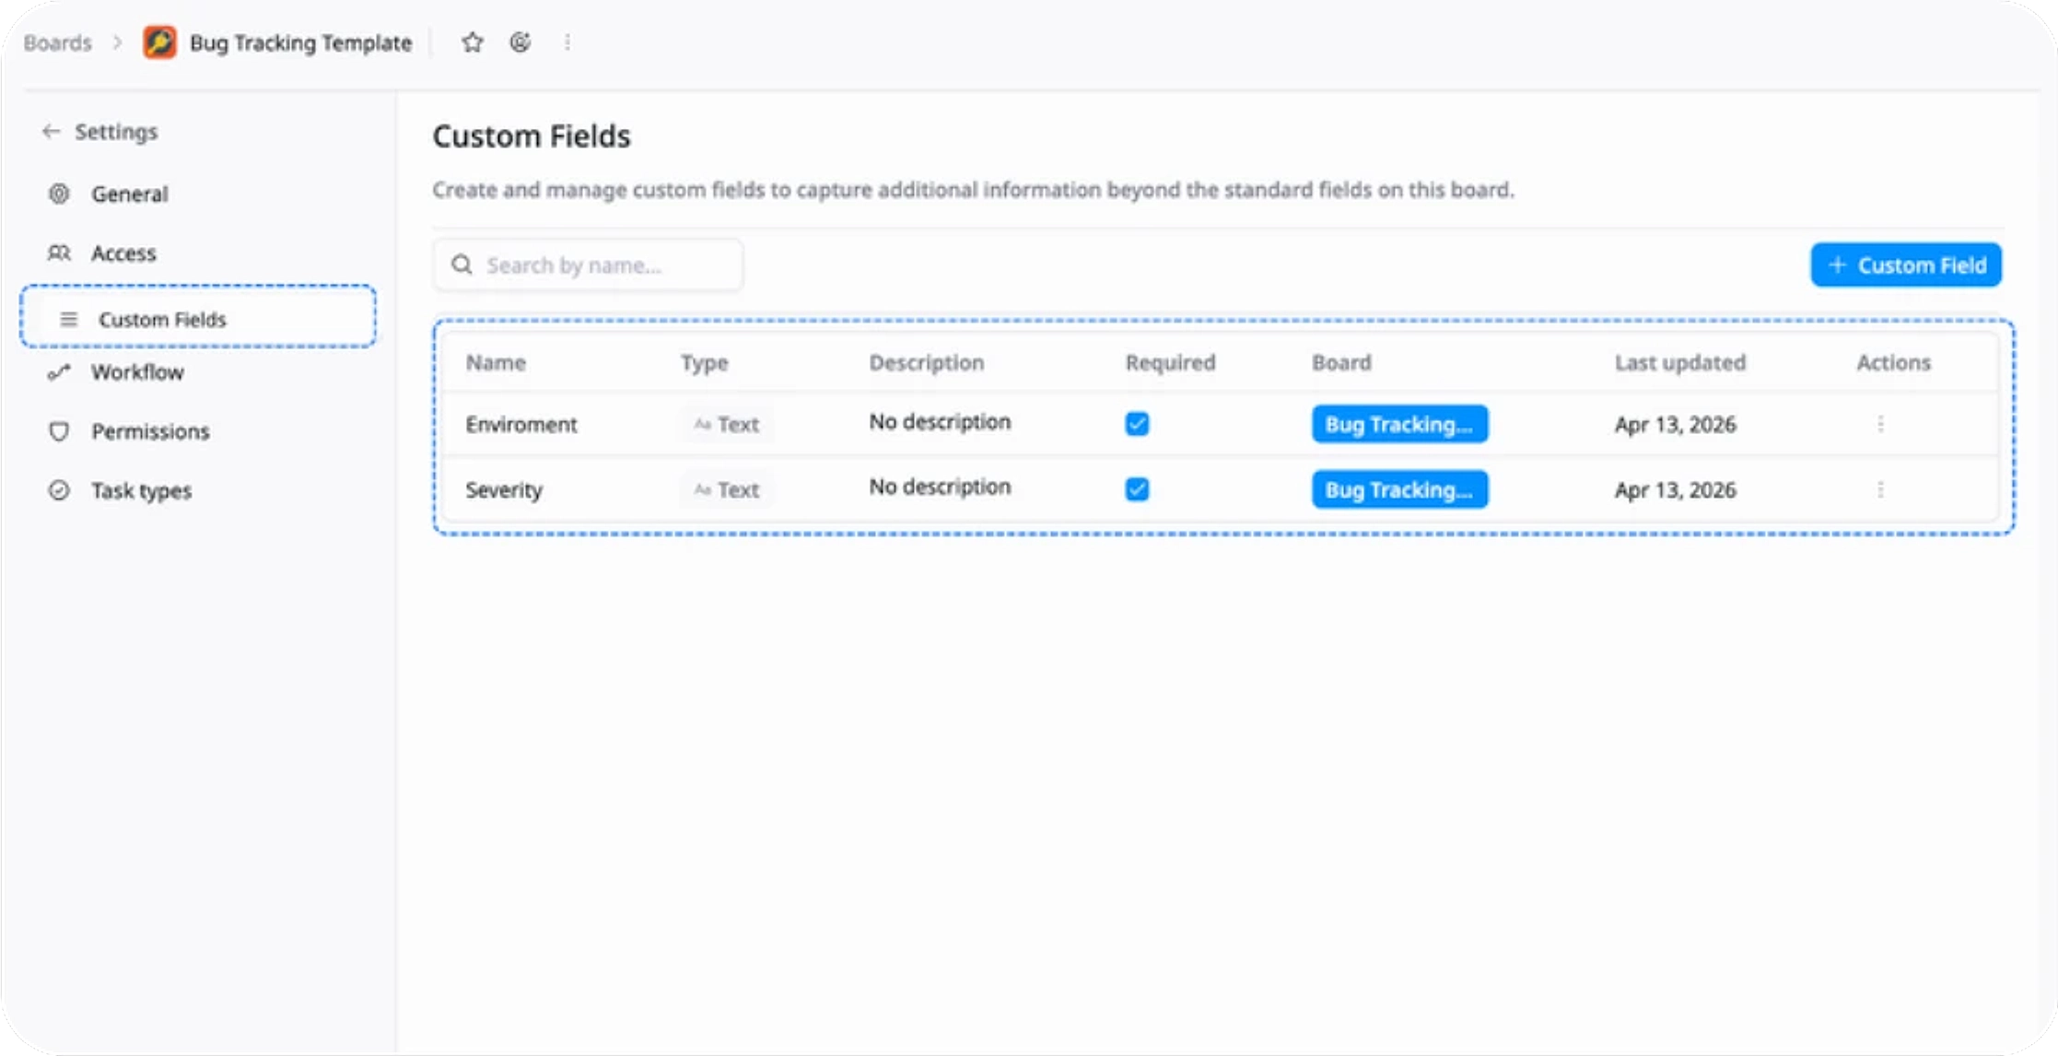The width and height of the screenshot is (2058, 1056).
Task: Click the Type column header
Action: click(x=704, y=363)
